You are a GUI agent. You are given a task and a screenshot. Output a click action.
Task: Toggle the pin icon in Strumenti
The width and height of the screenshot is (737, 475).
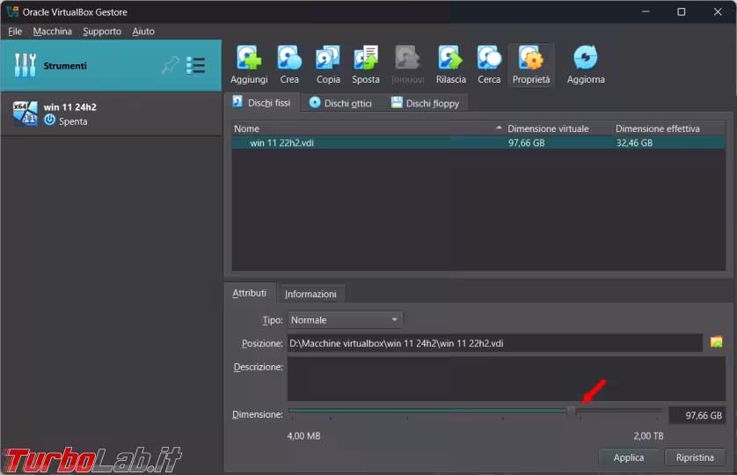click(170, 66)
